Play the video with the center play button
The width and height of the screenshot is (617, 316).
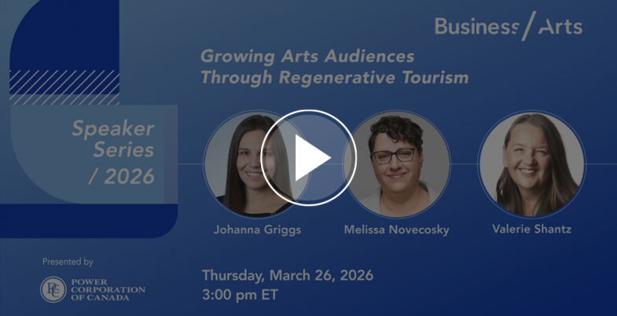click(308, 158)
